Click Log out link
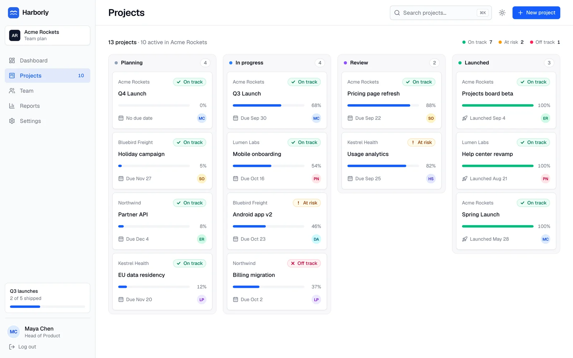 pos(23,347)
